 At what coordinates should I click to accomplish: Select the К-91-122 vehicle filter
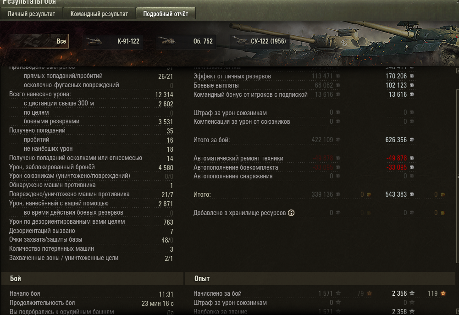tap(113, 41)
